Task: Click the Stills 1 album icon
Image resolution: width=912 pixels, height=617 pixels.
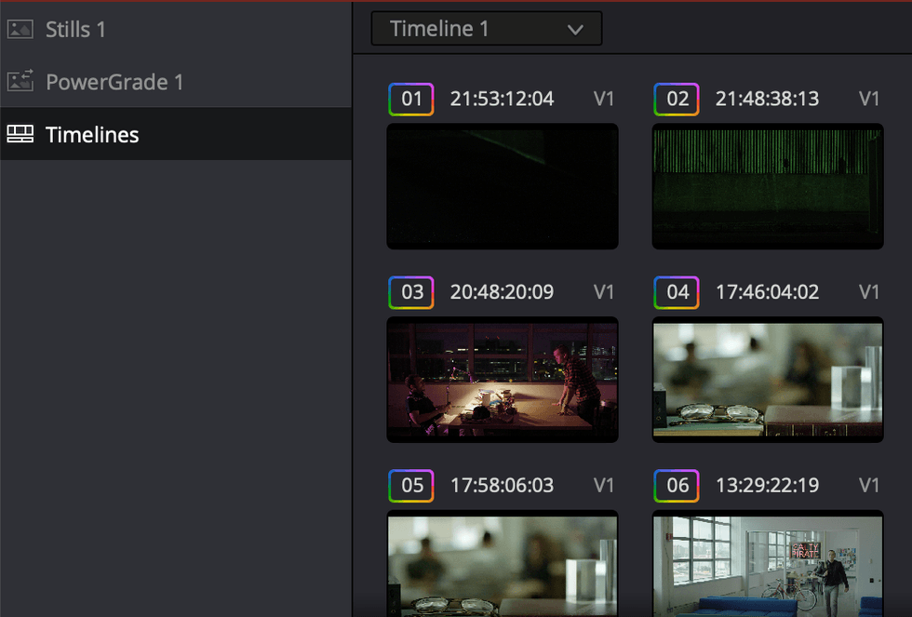Action: [20, 29]
